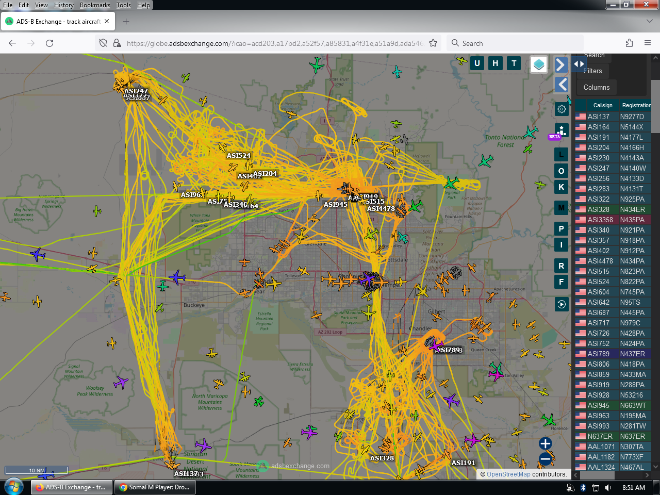The image size is (660, 495).
Task: Expand the list all tabs dropdown
Action: [x=649, y=22]
